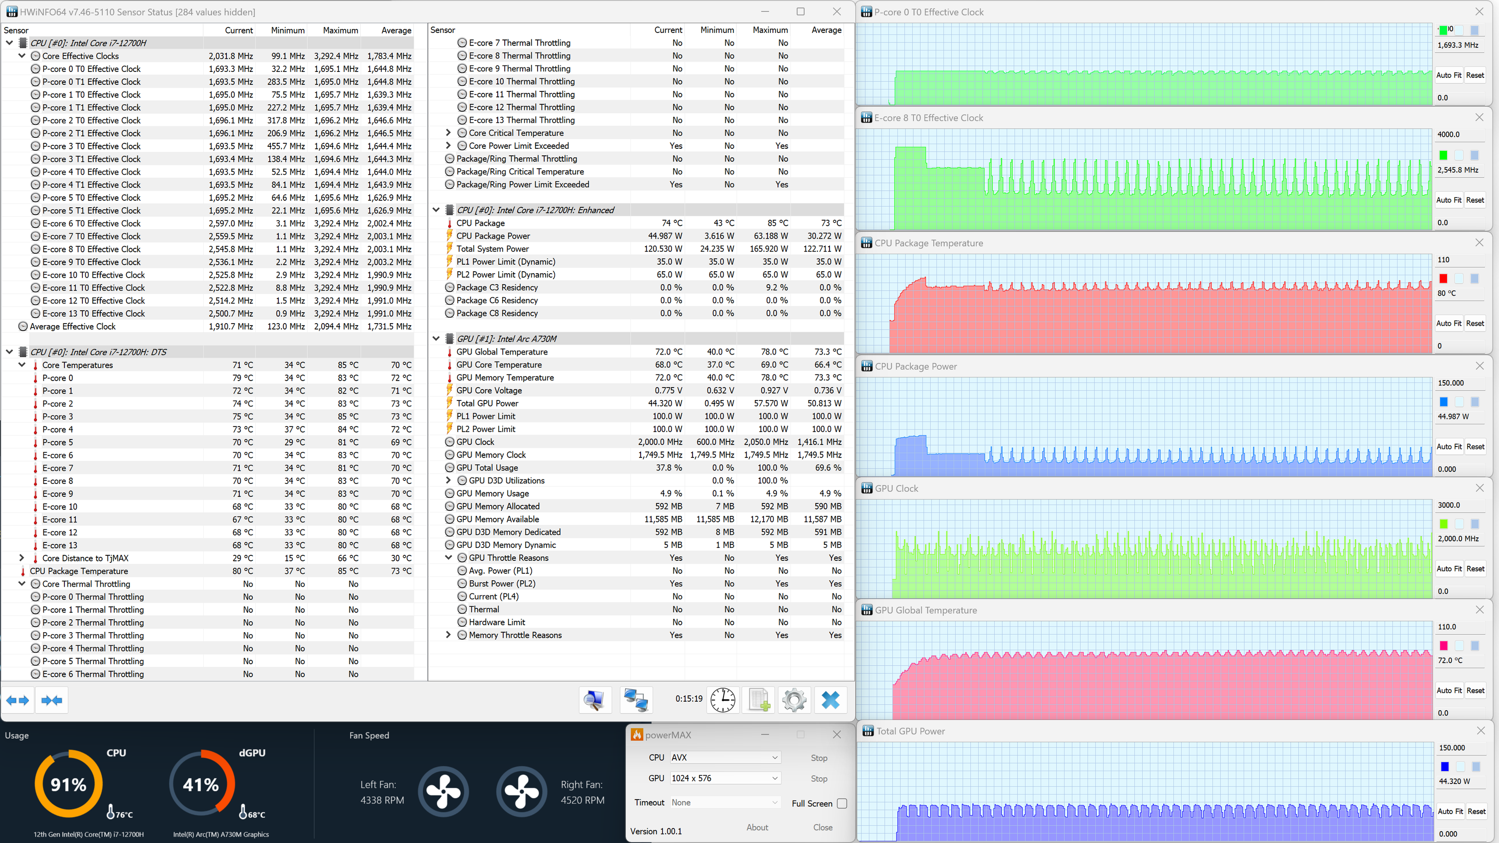Collapse the Core Effective Clocks group
Screen dimensions: 1499x843
21,56
